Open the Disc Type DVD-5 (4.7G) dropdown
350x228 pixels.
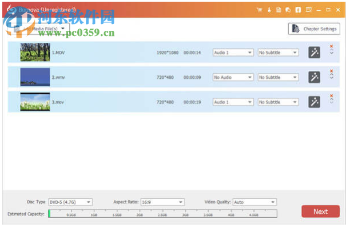(70, 202)
